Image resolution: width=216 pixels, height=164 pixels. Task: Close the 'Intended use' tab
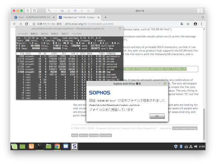click(x=98, y=17)
